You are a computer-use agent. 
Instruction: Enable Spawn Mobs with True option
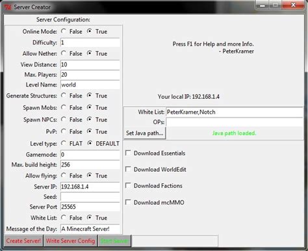90,107
